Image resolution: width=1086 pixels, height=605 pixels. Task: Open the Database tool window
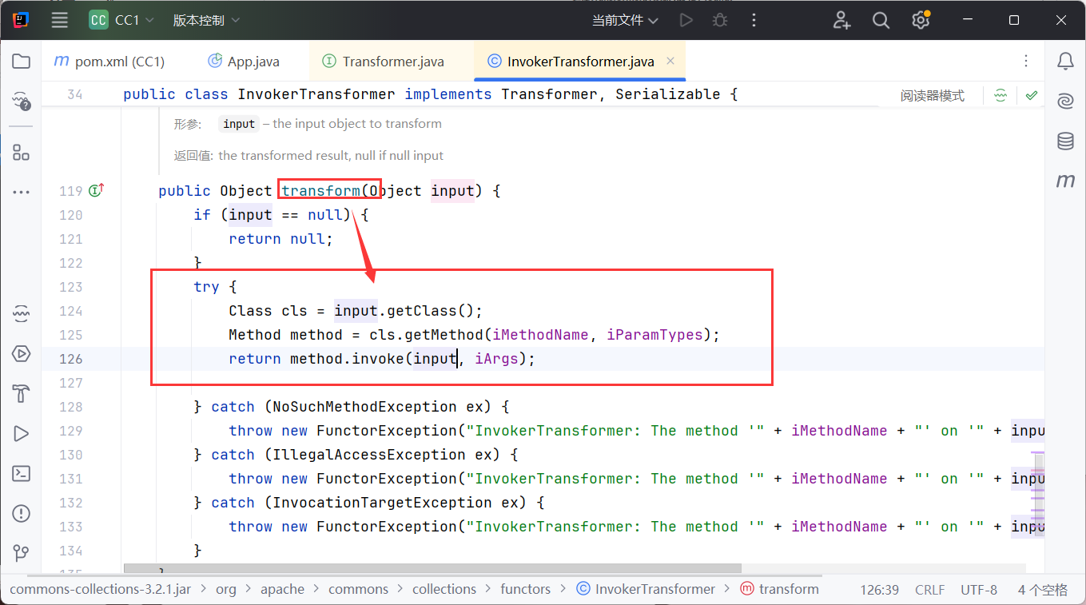[x=1065, y=141]
